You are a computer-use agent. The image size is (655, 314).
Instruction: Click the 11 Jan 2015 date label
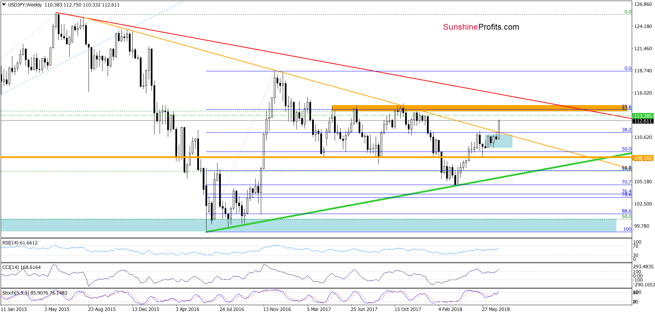pyautogui.click(x=14, y=309)
